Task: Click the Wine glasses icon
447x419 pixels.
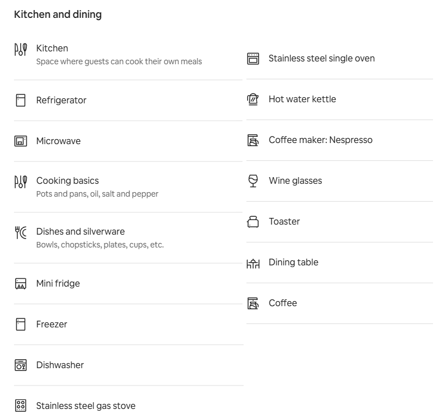Action: [253, 180]
